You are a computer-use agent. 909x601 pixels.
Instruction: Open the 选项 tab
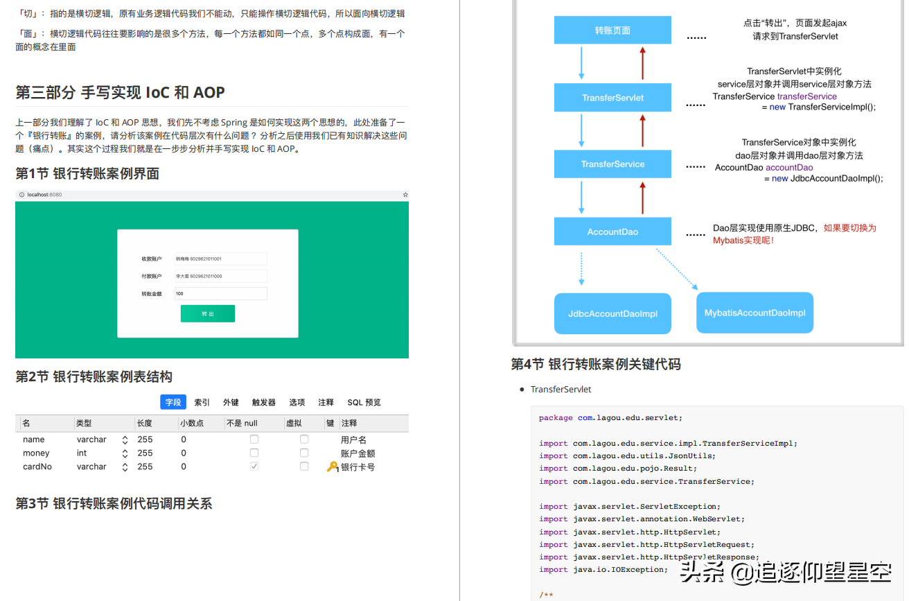click(297, 402)
